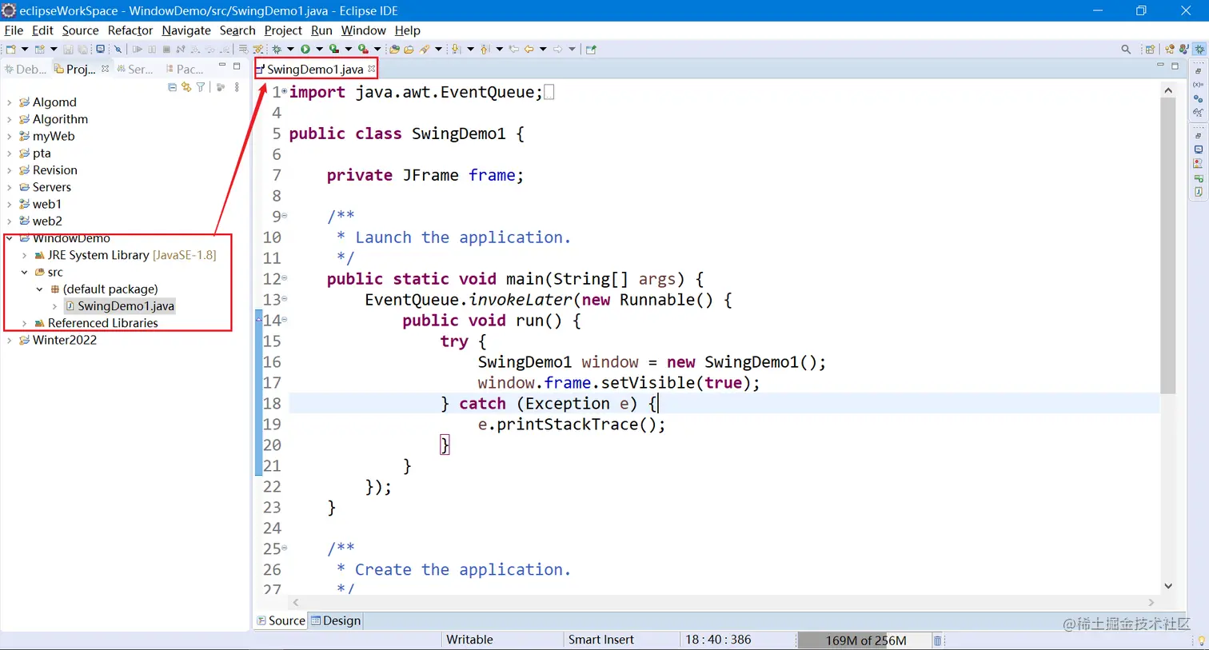Click the Previous Annotation arrow icon
The image size is (1209, 650).
[485, 49]
